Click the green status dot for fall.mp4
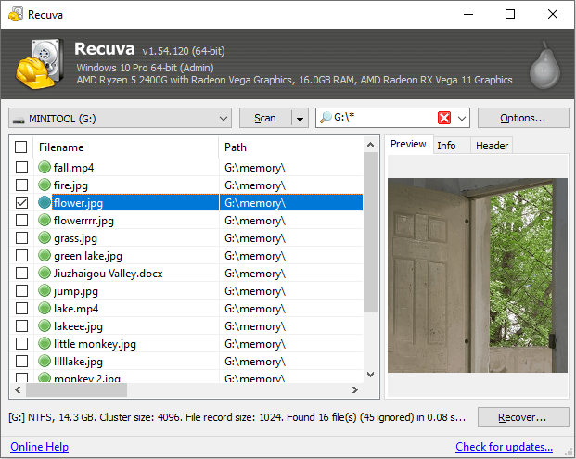The width and height of the screenshot is (576, 459). point(45,168)
